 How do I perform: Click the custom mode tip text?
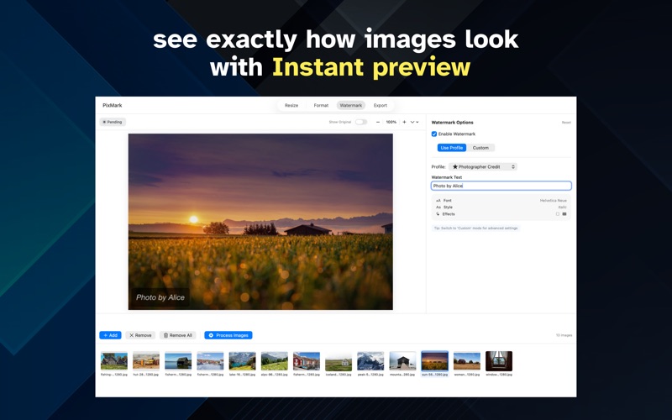pos(475,228)
